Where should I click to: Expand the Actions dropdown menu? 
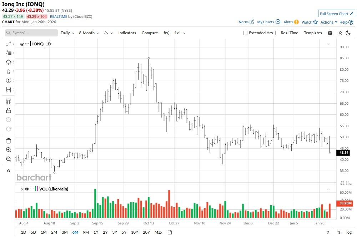[x=328, y=22]
